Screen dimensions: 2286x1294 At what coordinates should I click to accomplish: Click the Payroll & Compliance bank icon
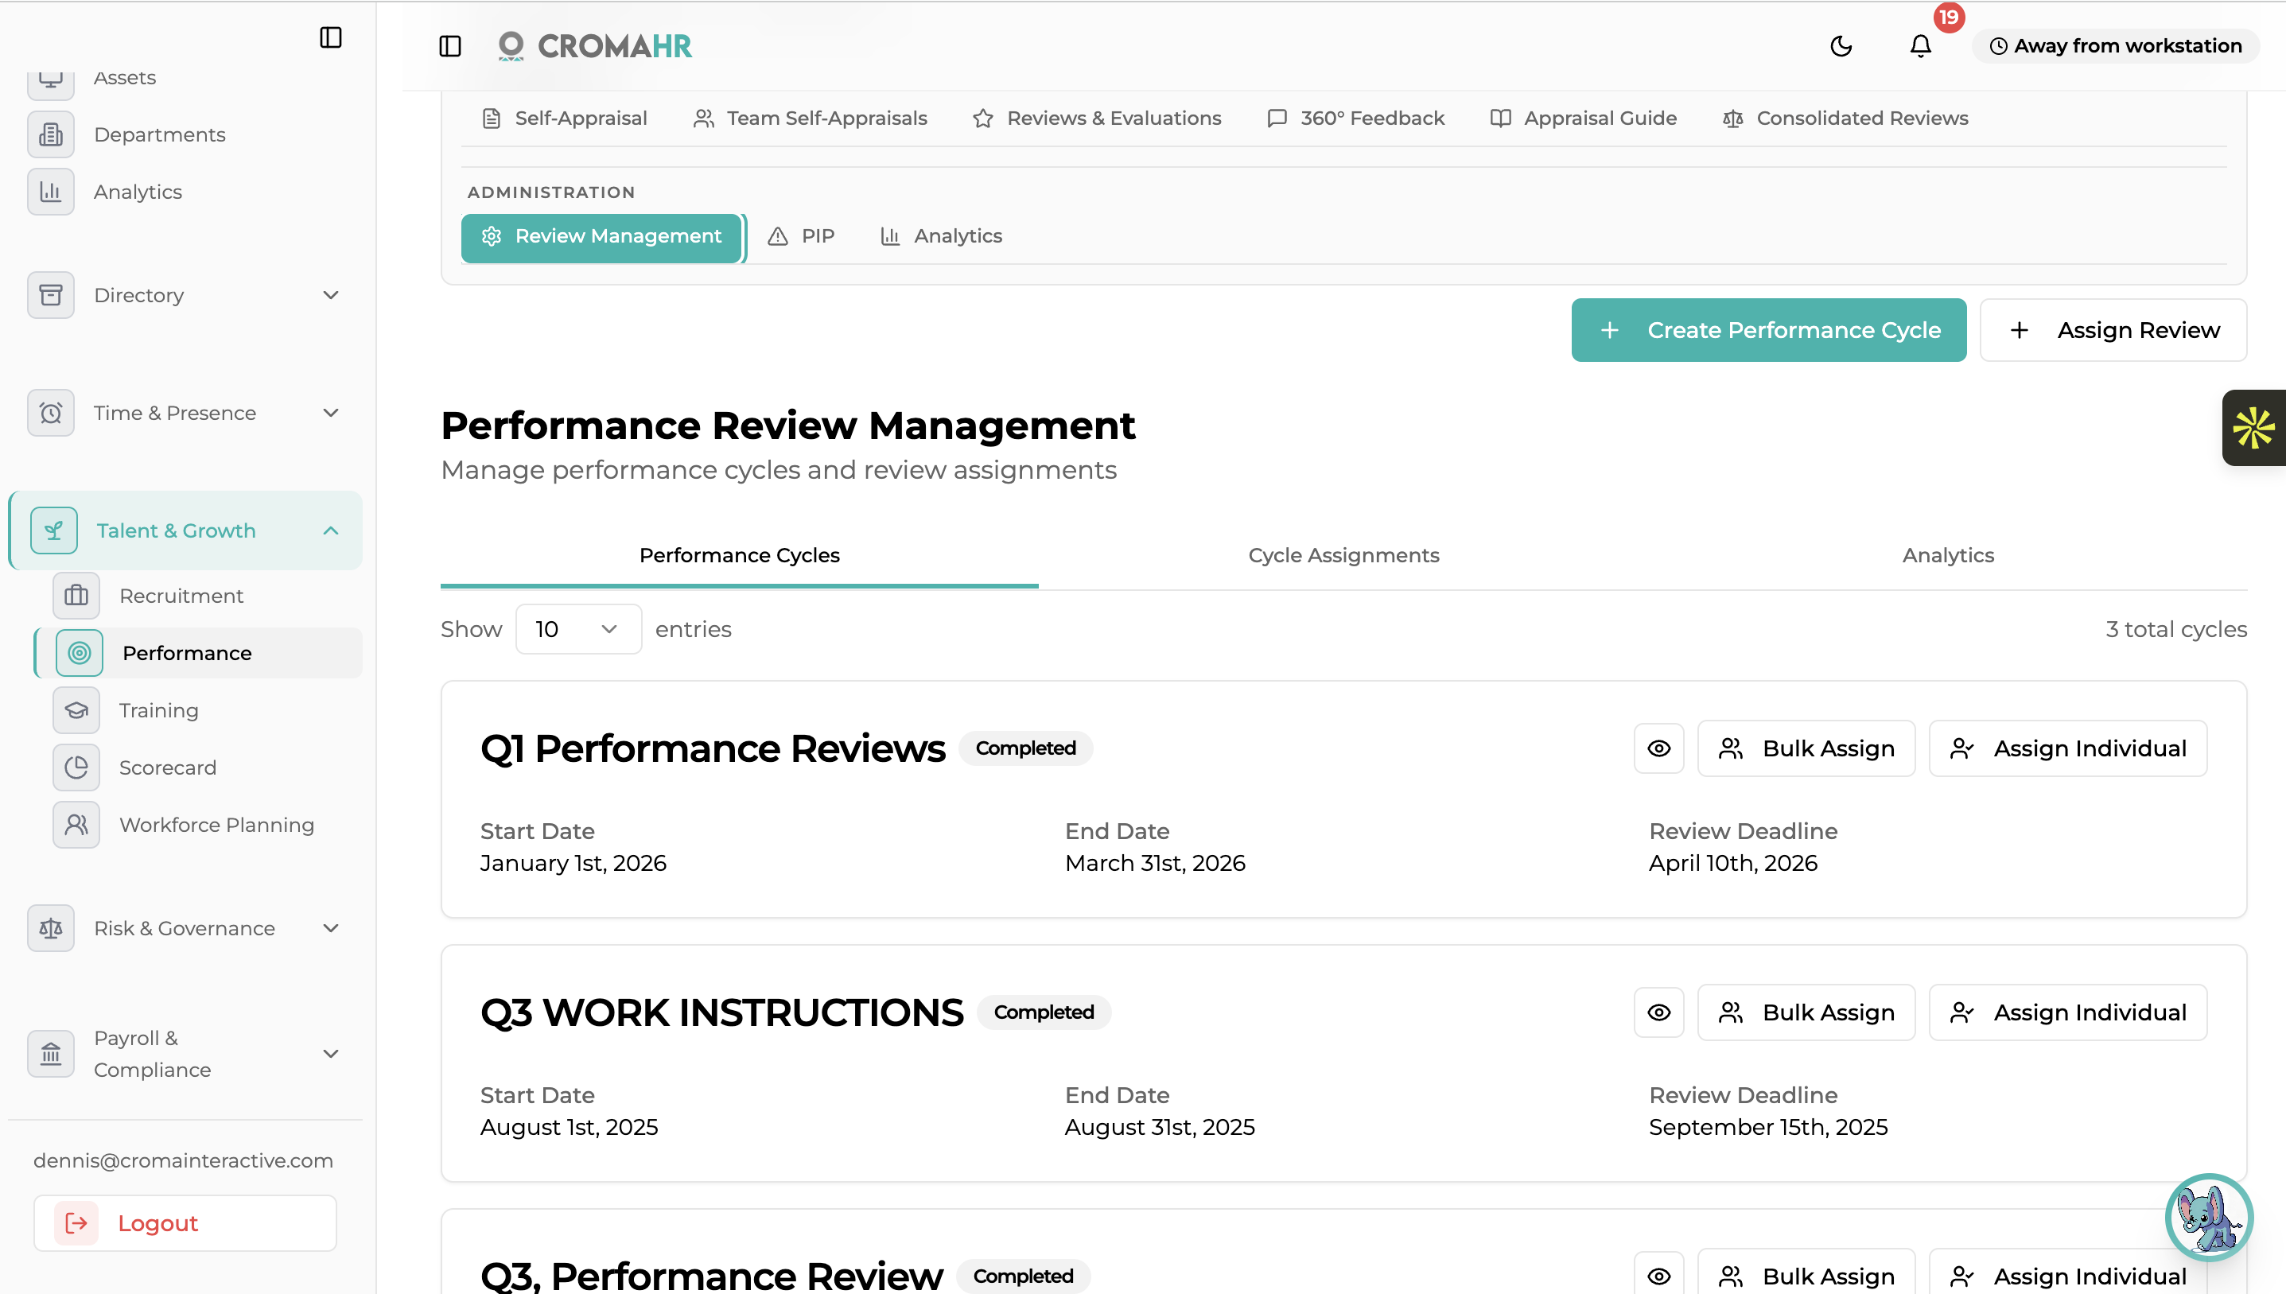point(51,1054)
